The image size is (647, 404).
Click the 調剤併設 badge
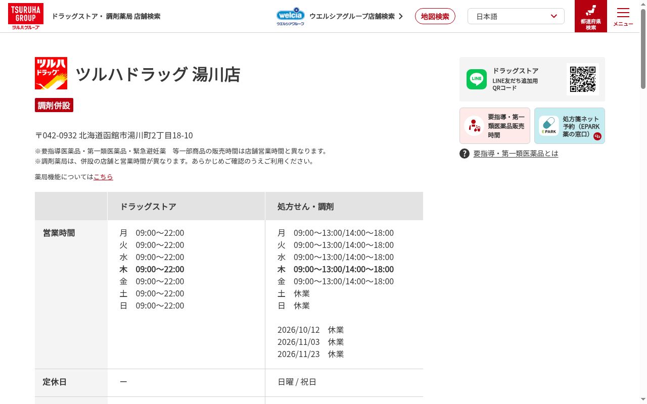[54, 105]
